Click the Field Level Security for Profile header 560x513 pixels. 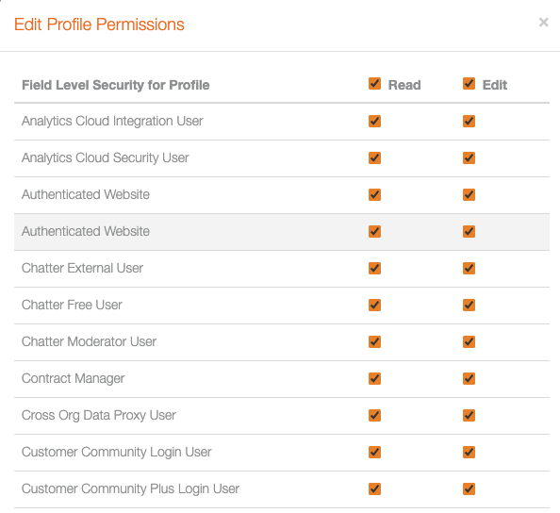[x=115, y=85]
